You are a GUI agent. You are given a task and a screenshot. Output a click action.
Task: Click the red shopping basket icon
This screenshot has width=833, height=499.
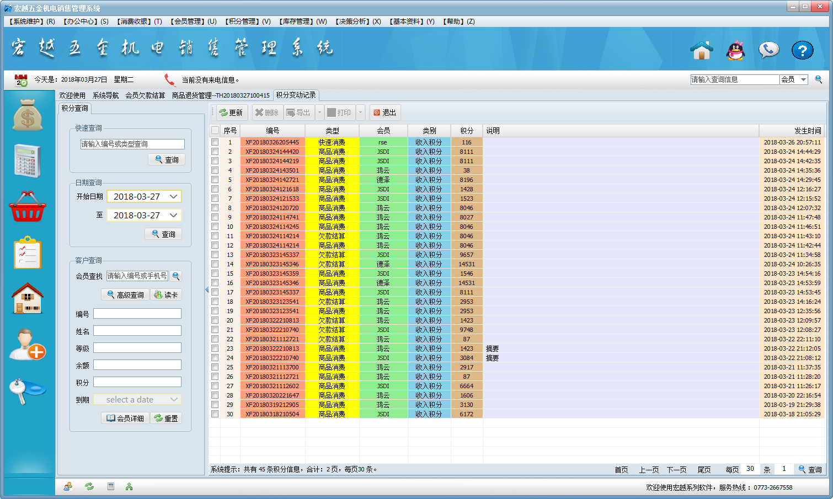tap(28, 207)
